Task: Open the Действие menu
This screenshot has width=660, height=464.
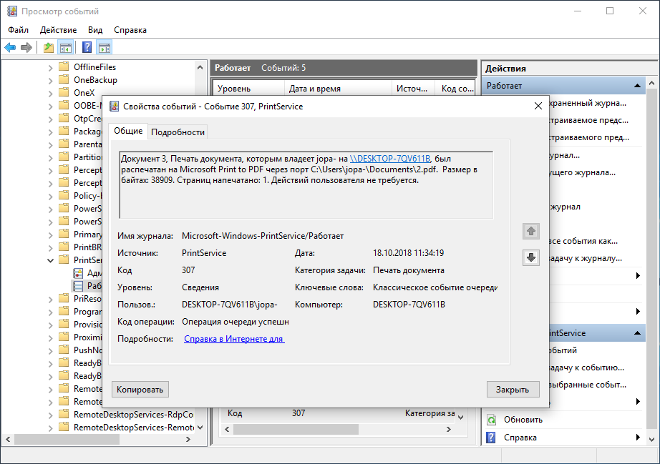Action: click(58, 30)
